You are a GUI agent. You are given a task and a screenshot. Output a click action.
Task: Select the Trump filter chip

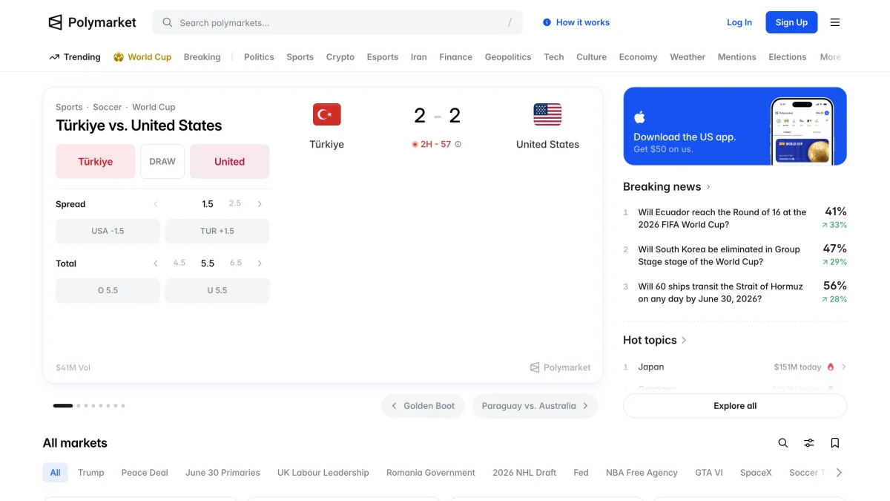[x=91, y=473]
